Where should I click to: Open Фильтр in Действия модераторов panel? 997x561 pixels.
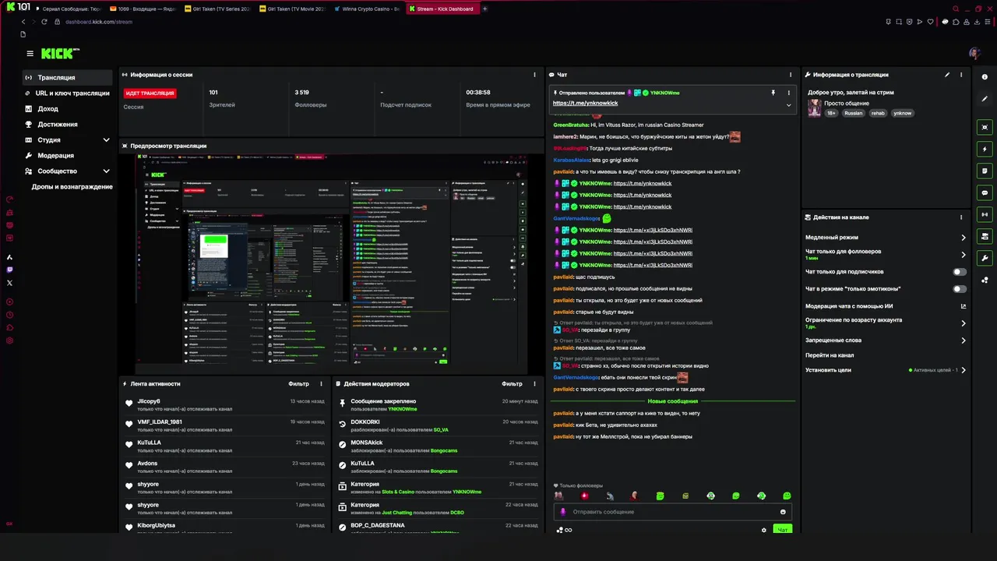(x=512, y=383)
